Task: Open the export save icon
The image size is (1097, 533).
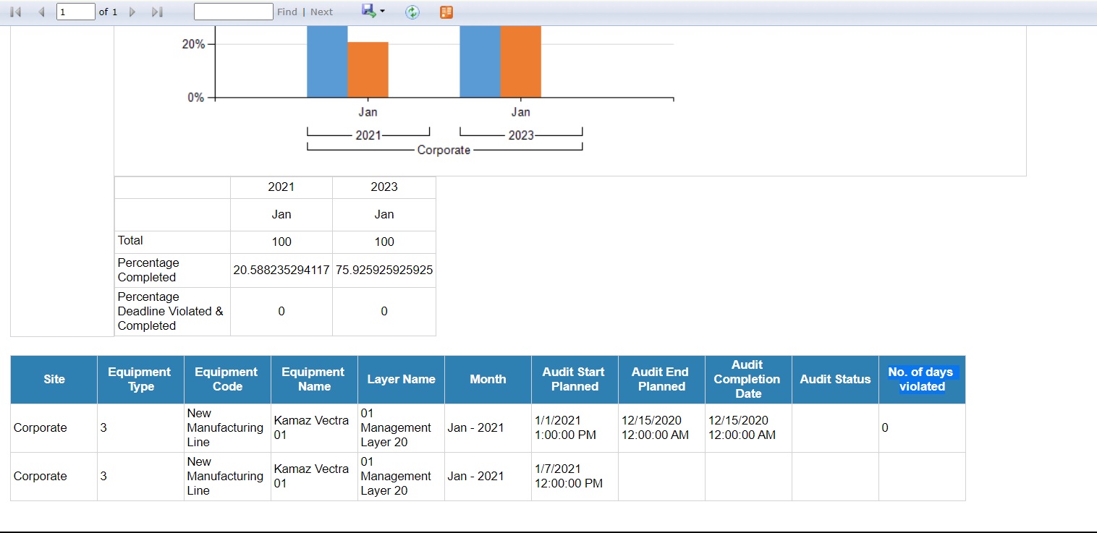Action: [x=368, y=11]
